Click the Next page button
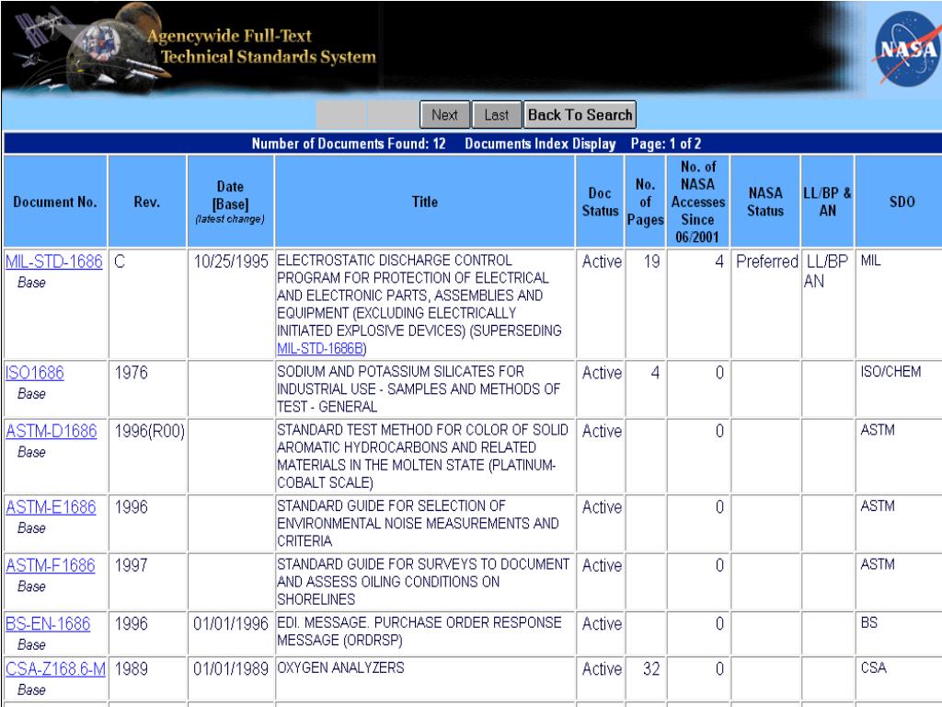The image size is (942, 707). [444, 115]
